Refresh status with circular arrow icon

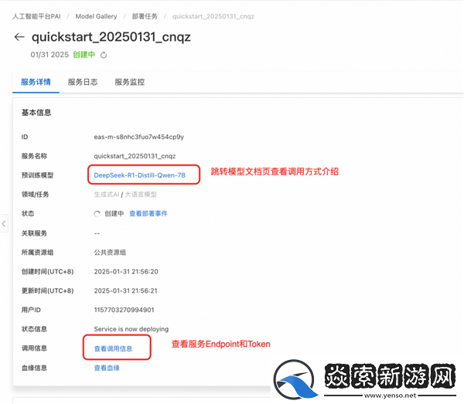coord(104,56)
